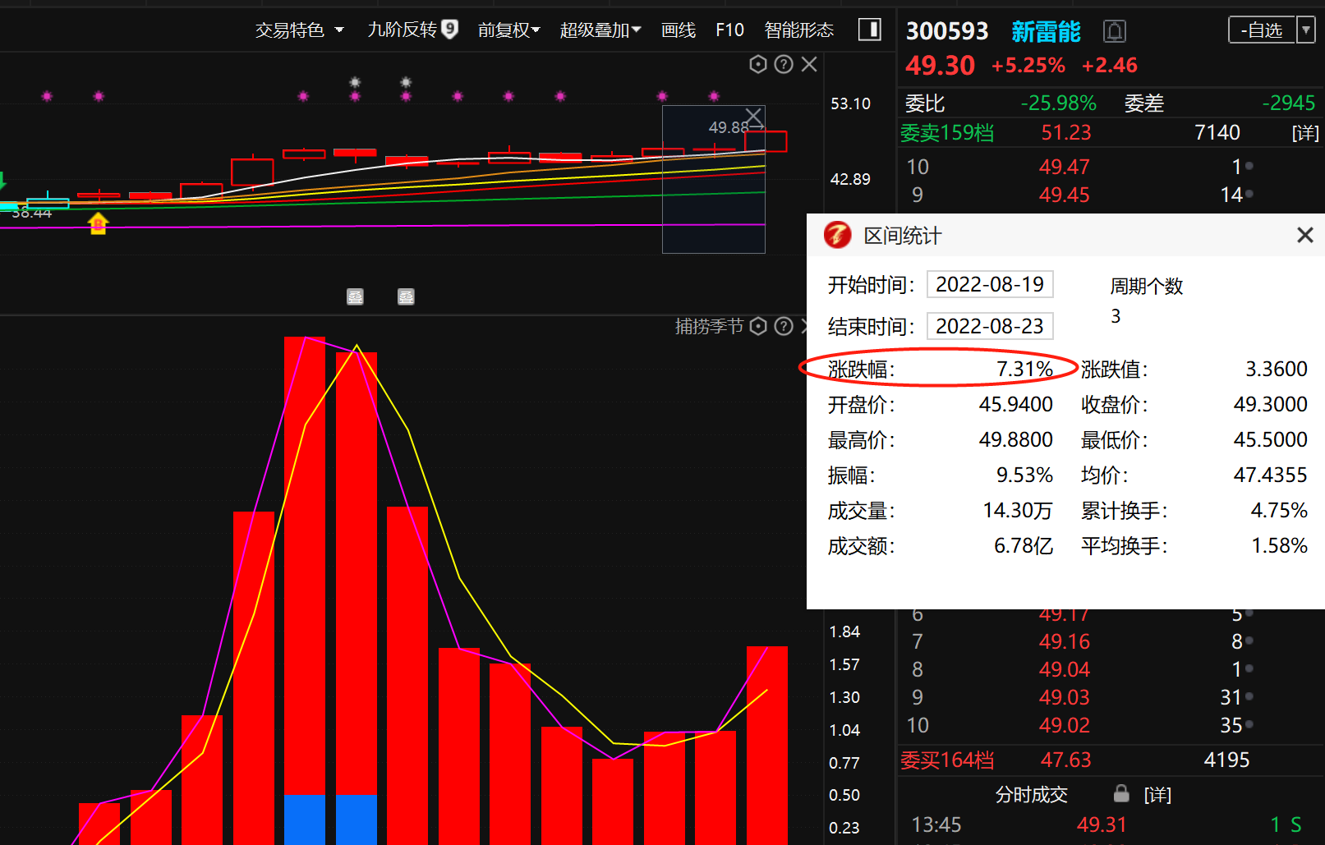Viewport: 1325px width, 845px height.
Task: Click the price alert bell icon
Action: click(x=1115, y=31)
